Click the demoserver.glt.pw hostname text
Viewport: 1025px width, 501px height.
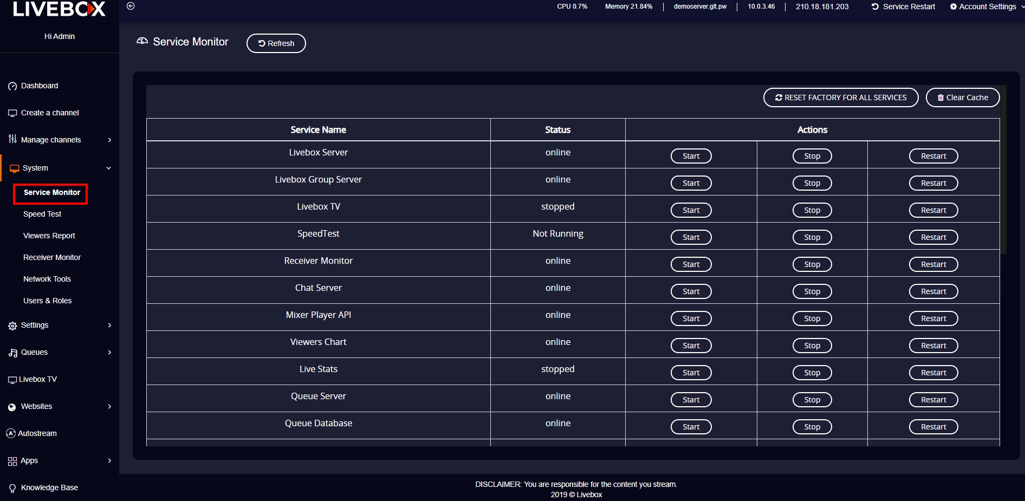700,6
